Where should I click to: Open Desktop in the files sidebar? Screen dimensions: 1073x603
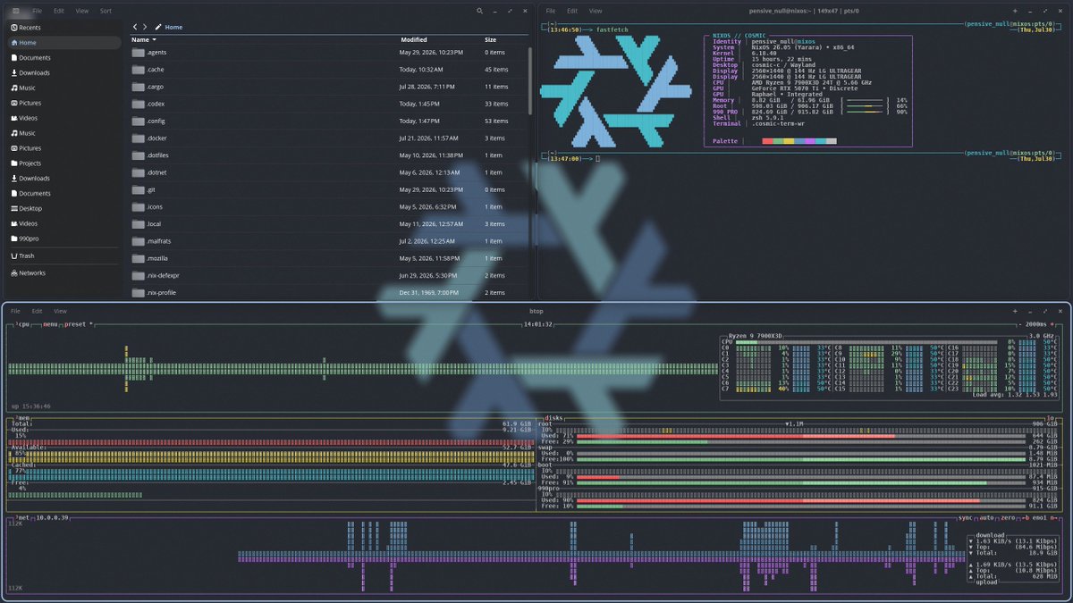tap(63, 208)
